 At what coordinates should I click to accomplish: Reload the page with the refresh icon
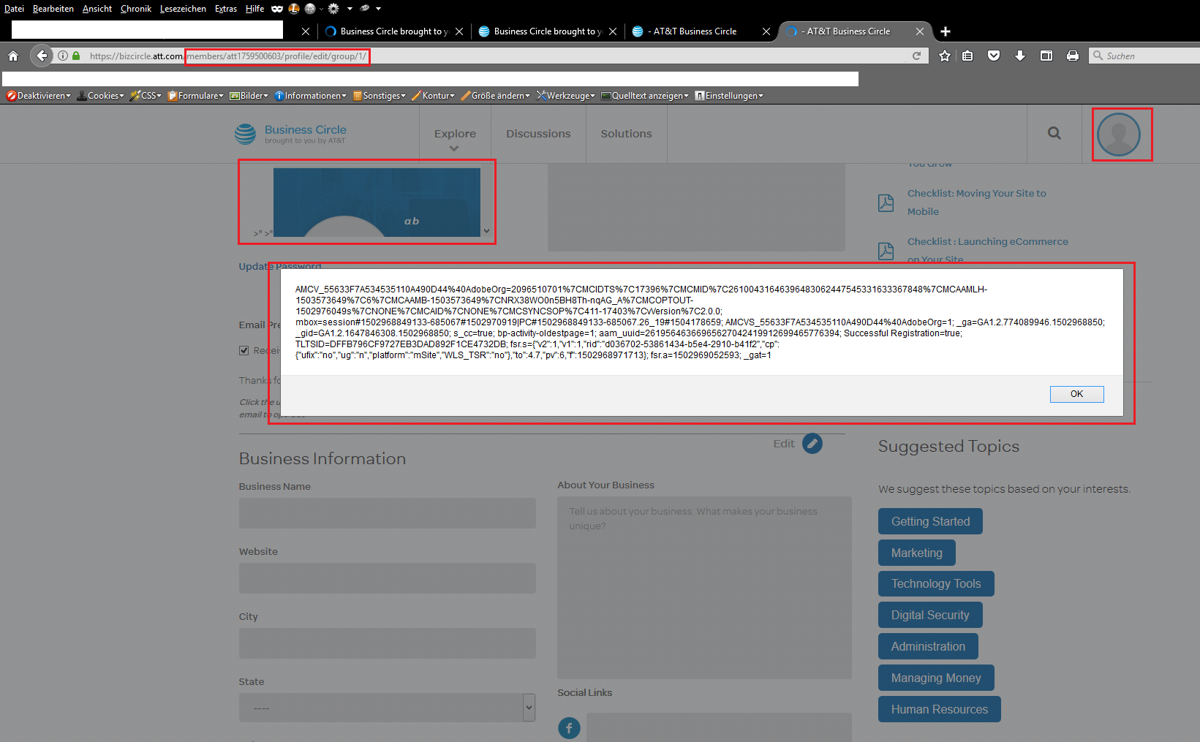click(916, 56)
